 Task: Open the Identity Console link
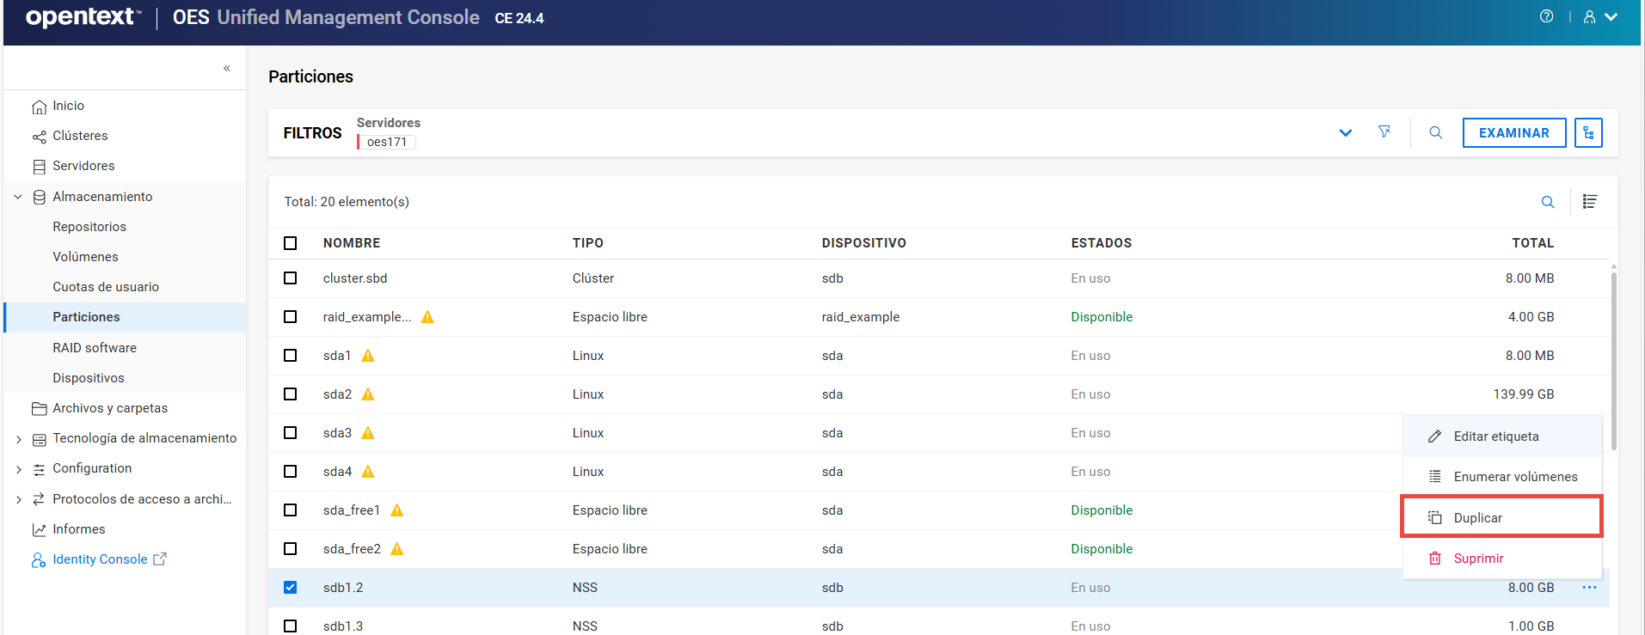pos(100,559)
